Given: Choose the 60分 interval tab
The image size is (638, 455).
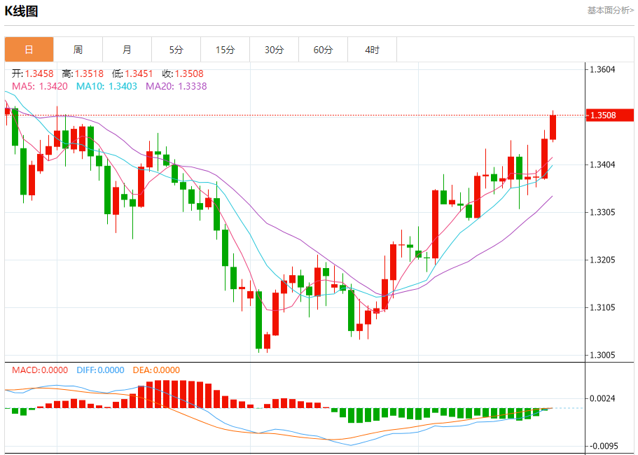Looking at the screenshot, I should (323, 50).
